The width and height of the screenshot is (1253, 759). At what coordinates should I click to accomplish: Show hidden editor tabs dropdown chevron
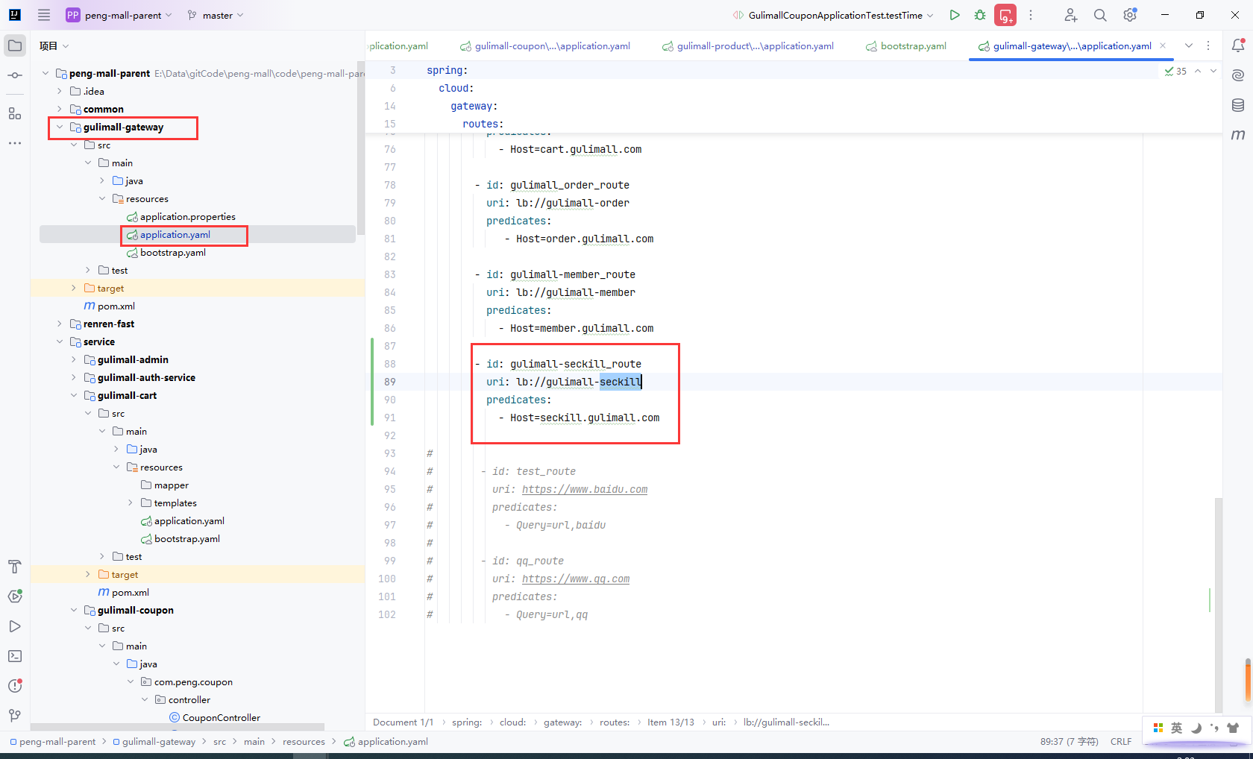1189,45
